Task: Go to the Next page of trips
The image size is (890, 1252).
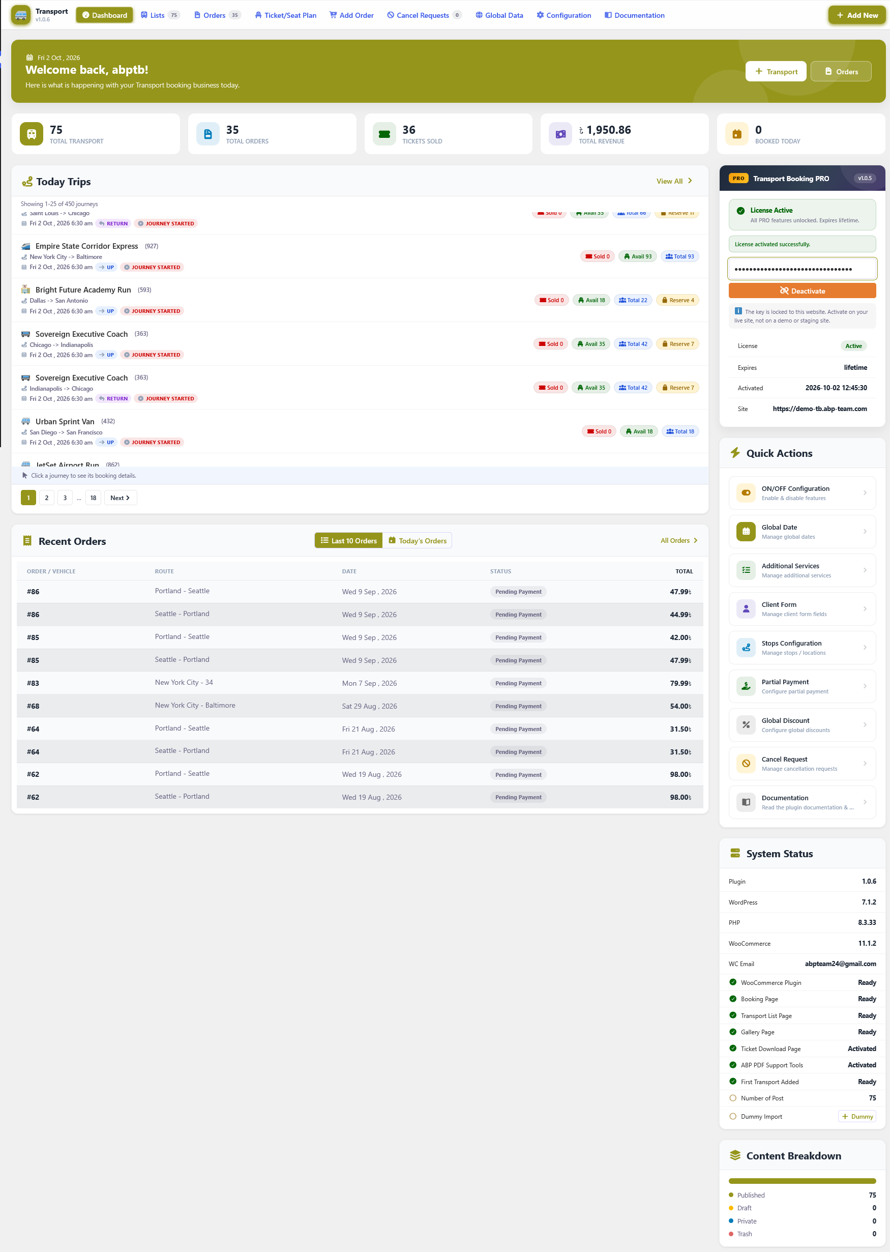Action: [x=120, y=498]
